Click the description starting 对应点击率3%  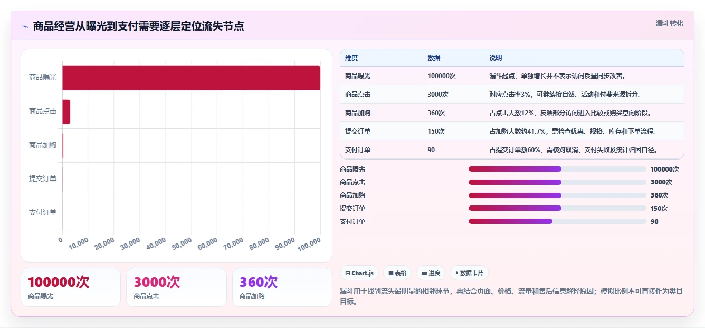tap(565, 95)
